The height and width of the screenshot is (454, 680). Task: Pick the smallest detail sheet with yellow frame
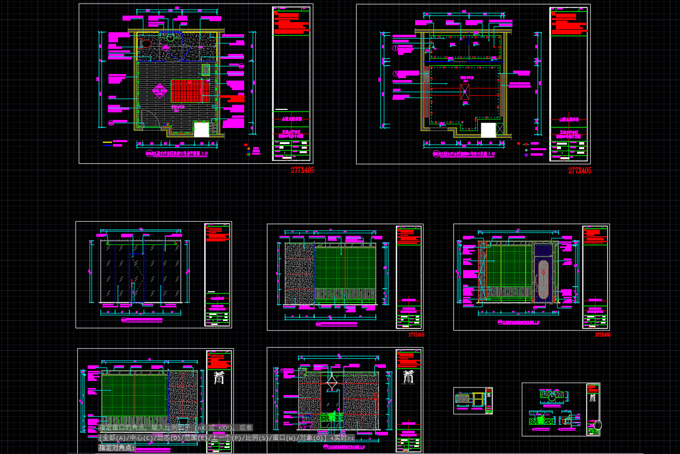(x=473, y=401)
